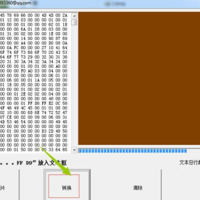Click hex row ending 32 30 31 38
200x200 pixels.
pos(33,57)
